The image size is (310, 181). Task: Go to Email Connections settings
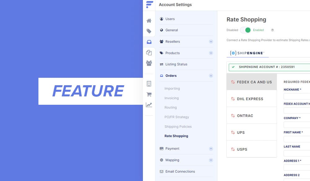[x=180, y=171]
